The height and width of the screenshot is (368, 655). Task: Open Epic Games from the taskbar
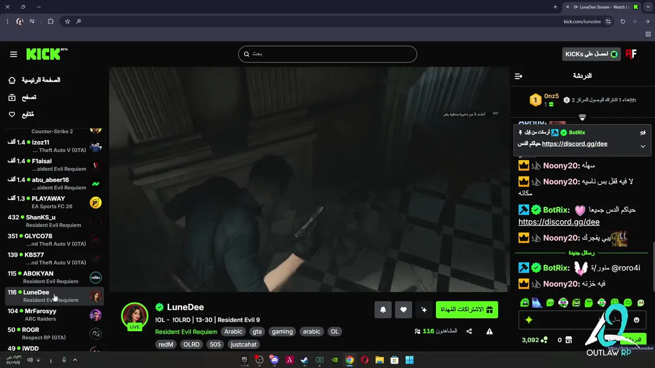pyautogui.click(x=245, y=360)
